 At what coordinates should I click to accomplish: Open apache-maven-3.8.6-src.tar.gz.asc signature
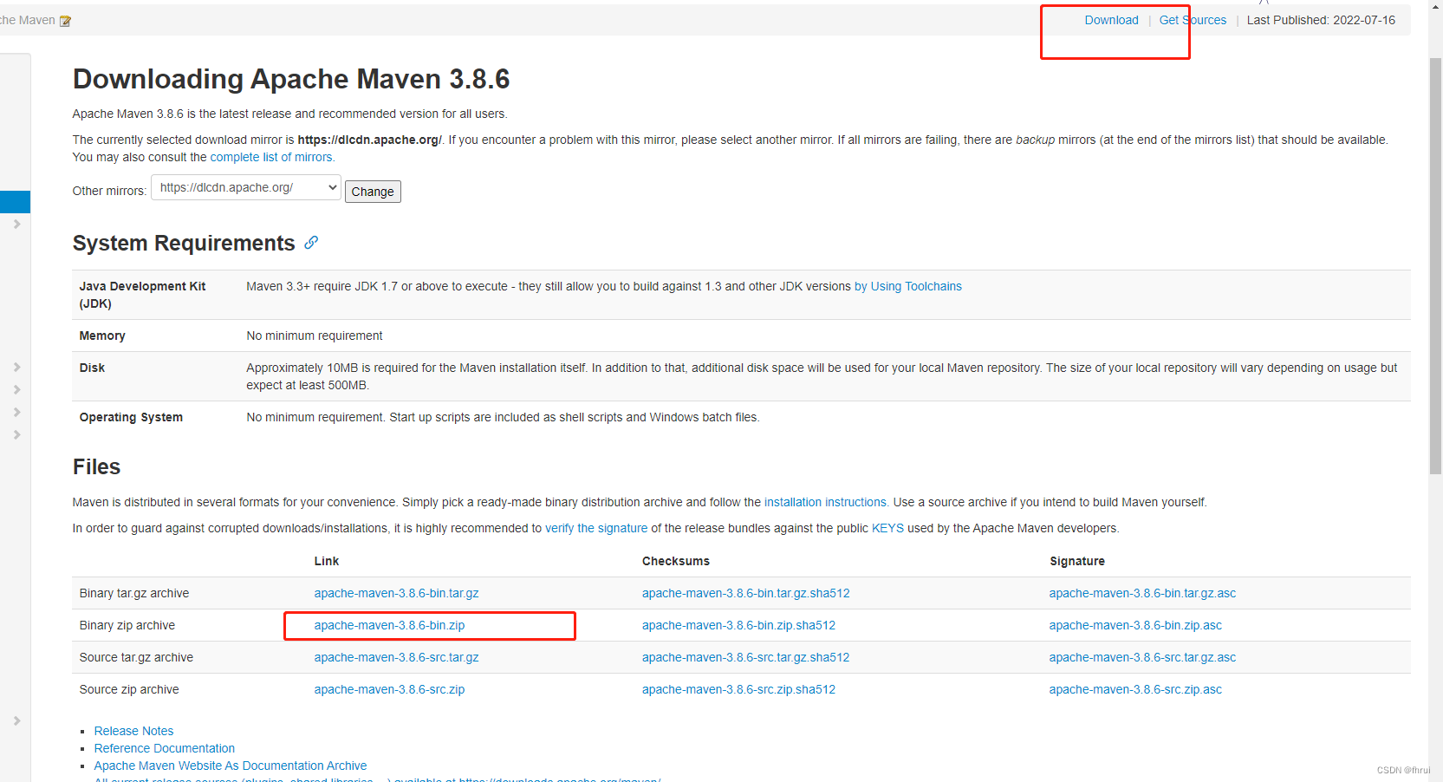pyautogui.click(x=1142, y=657)
